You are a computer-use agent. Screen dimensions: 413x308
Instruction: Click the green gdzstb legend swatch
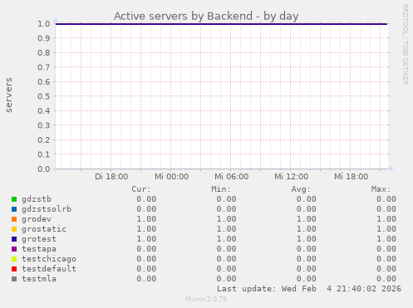pos(14,199)
